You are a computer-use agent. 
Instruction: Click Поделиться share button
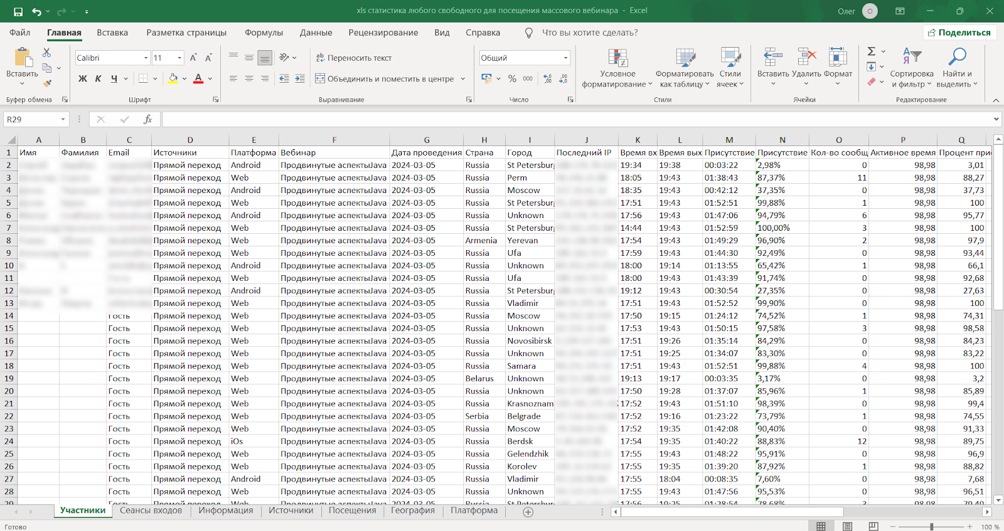960,33
